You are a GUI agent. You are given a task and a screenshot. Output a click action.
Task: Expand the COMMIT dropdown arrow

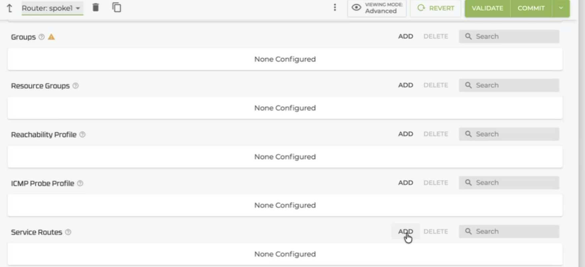[561, 8]
